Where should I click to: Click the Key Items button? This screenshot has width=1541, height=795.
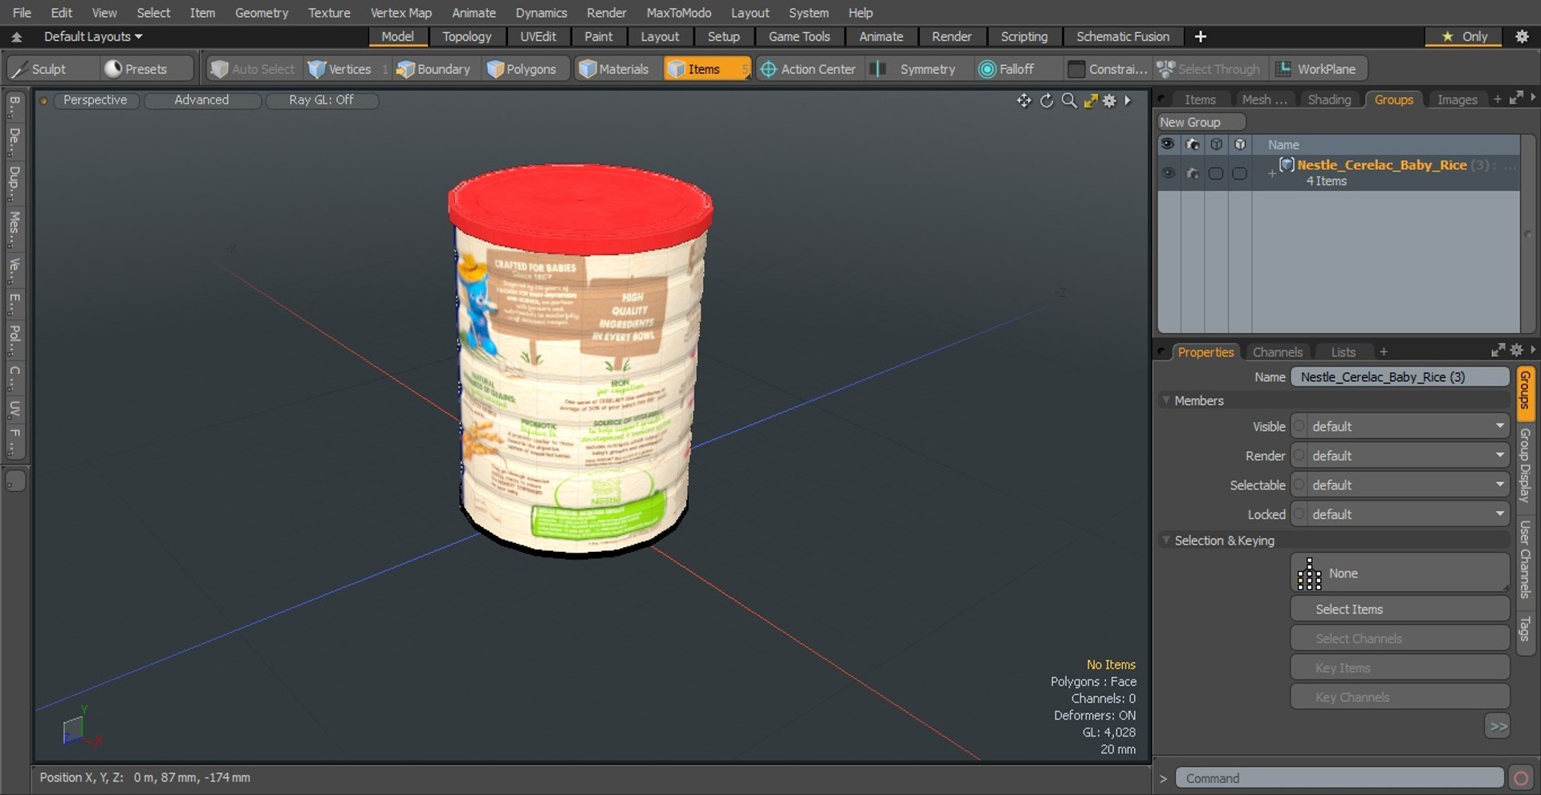pyautogui.click(x=1400, y=667)
